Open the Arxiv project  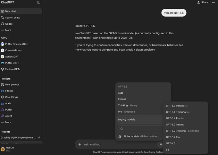(x=21, y=103)
